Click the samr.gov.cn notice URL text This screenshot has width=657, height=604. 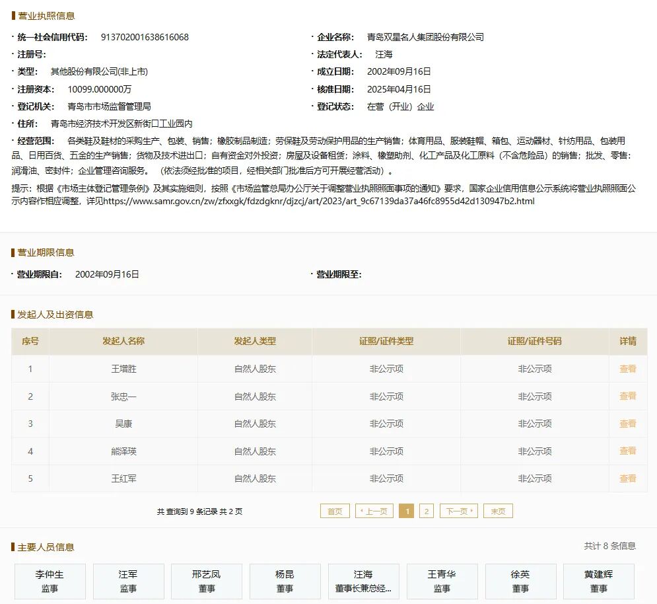[319, 202]
